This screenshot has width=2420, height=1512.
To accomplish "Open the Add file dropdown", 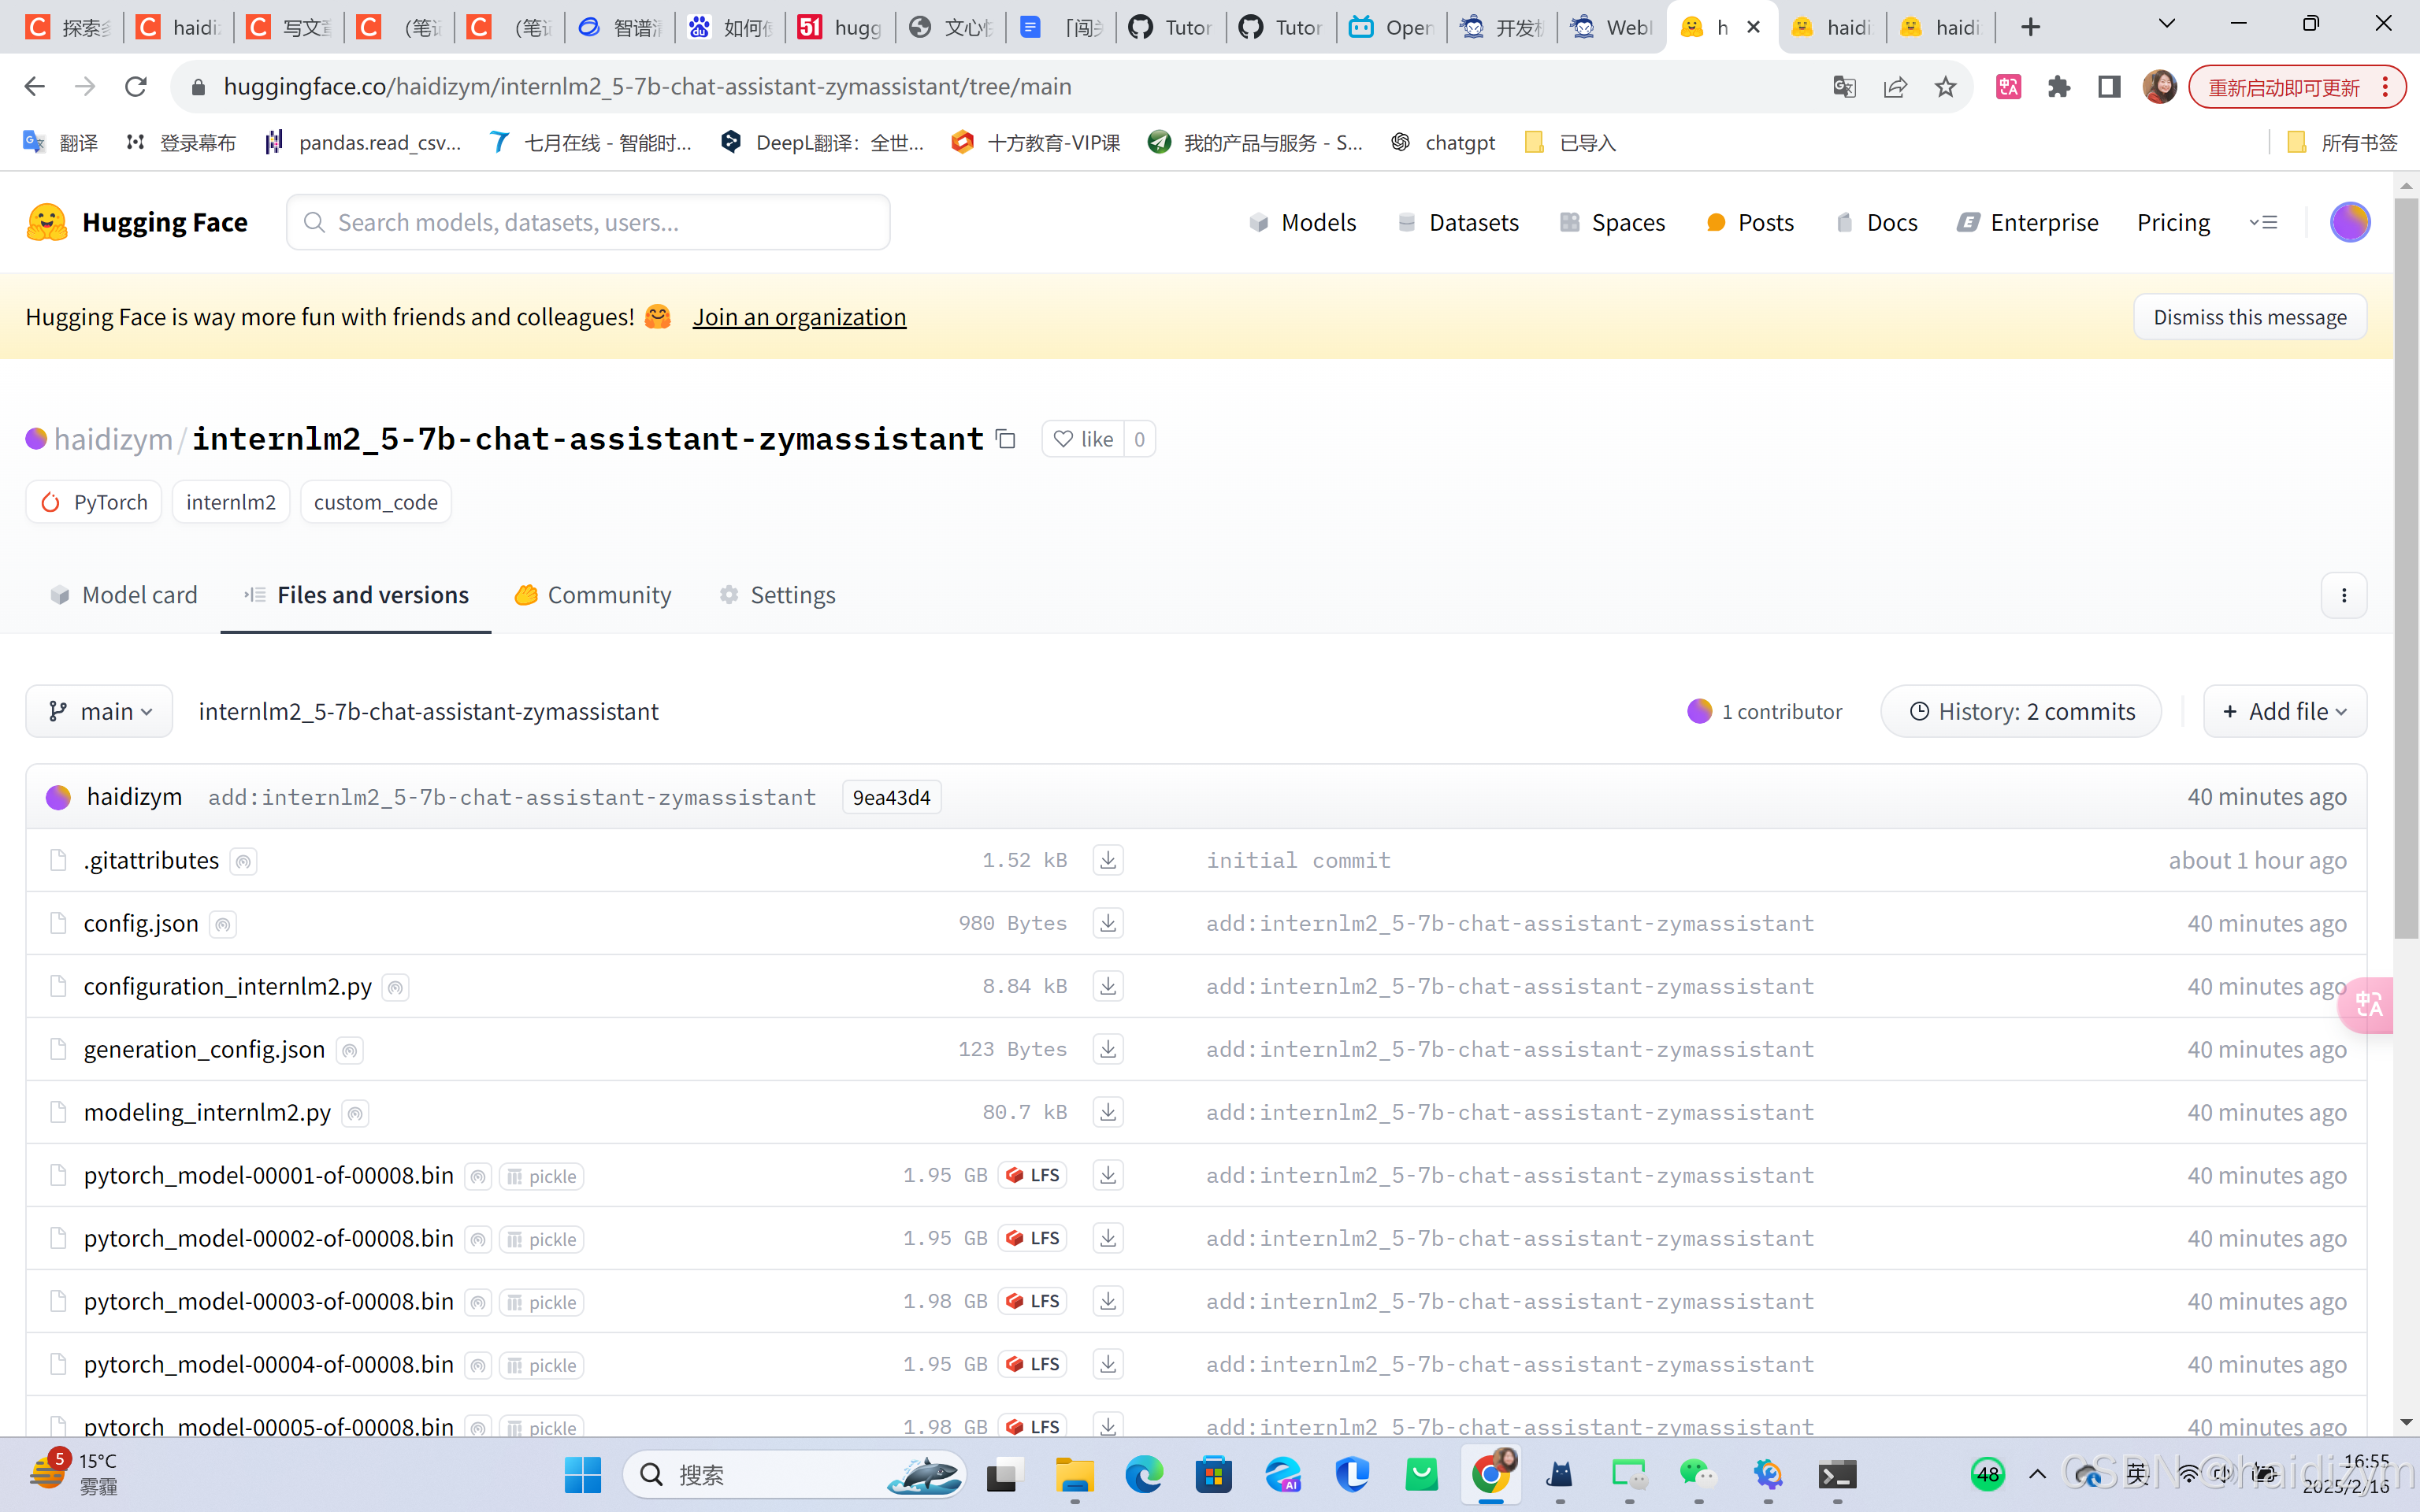I will (x=2285, y=711).
